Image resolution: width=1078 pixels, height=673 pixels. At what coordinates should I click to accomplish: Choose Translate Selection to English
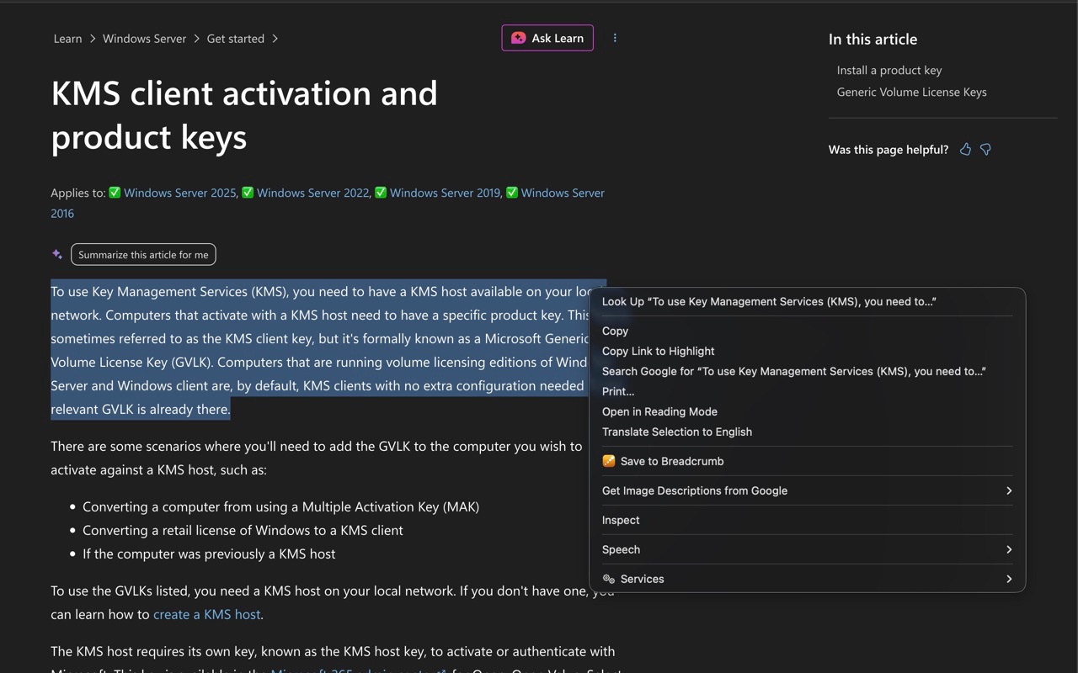point(808,432)
